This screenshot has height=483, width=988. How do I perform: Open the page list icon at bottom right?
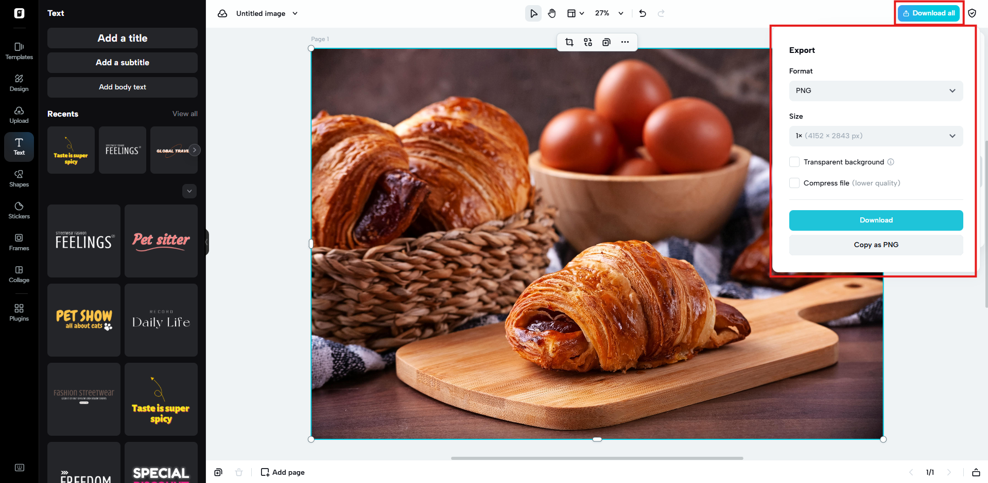coord(976,472)
